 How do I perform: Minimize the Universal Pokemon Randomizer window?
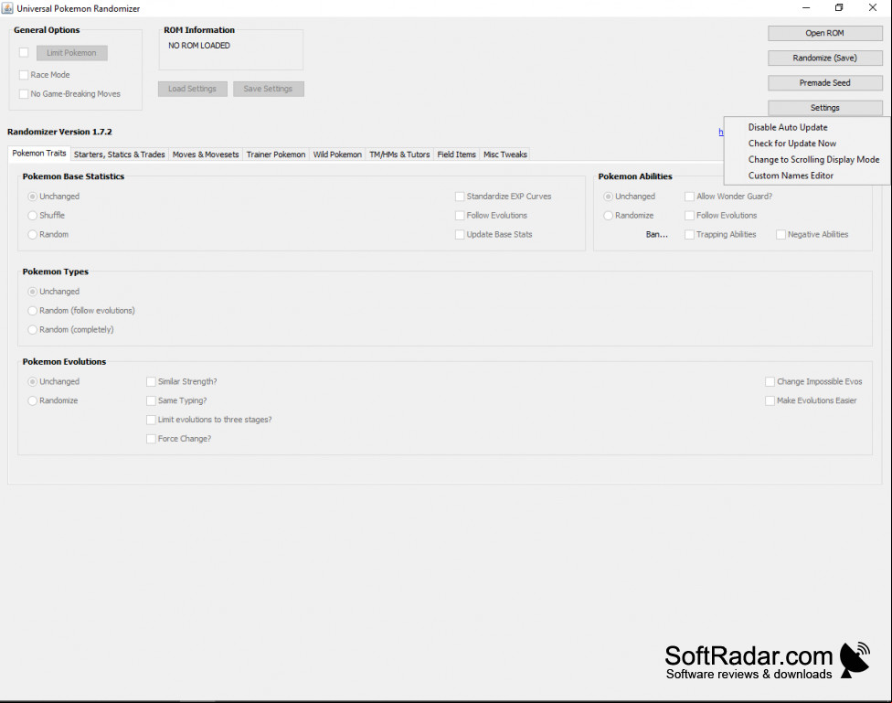(x=806, y=8)
